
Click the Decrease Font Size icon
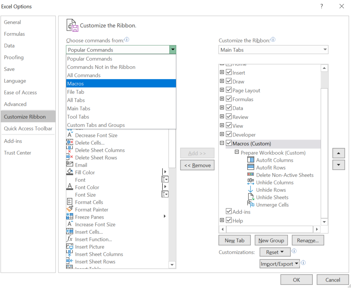point(70,135)
